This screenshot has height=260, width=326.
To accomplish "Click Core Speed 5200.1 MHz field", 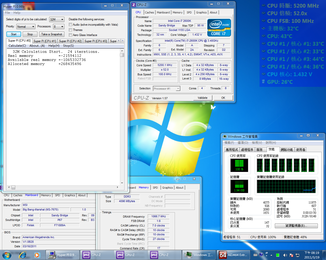I will click(x=165, y=65).
